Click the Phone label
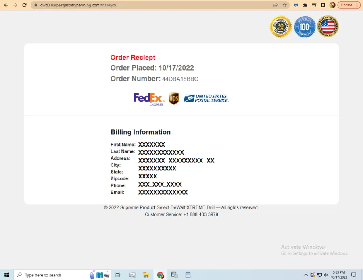 [118, 185]
